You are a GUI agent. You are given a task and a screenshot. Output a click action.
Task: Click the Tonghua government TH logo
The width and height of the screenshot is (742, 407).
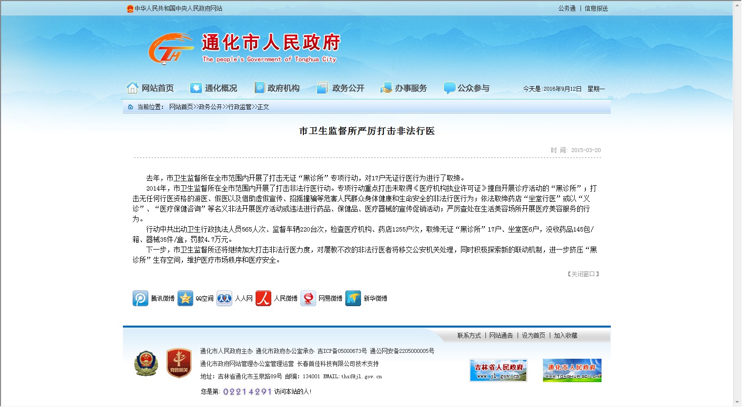click(x=170, y=49)
